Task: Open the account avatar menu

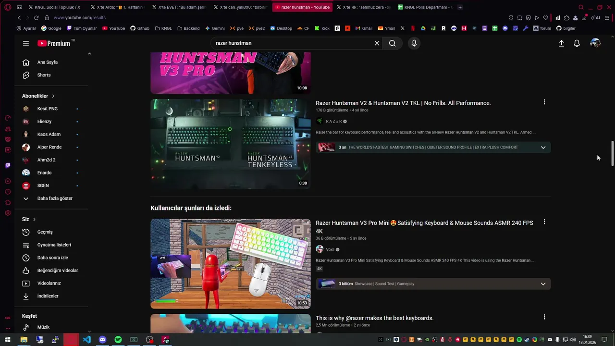Action: [595, 43]
